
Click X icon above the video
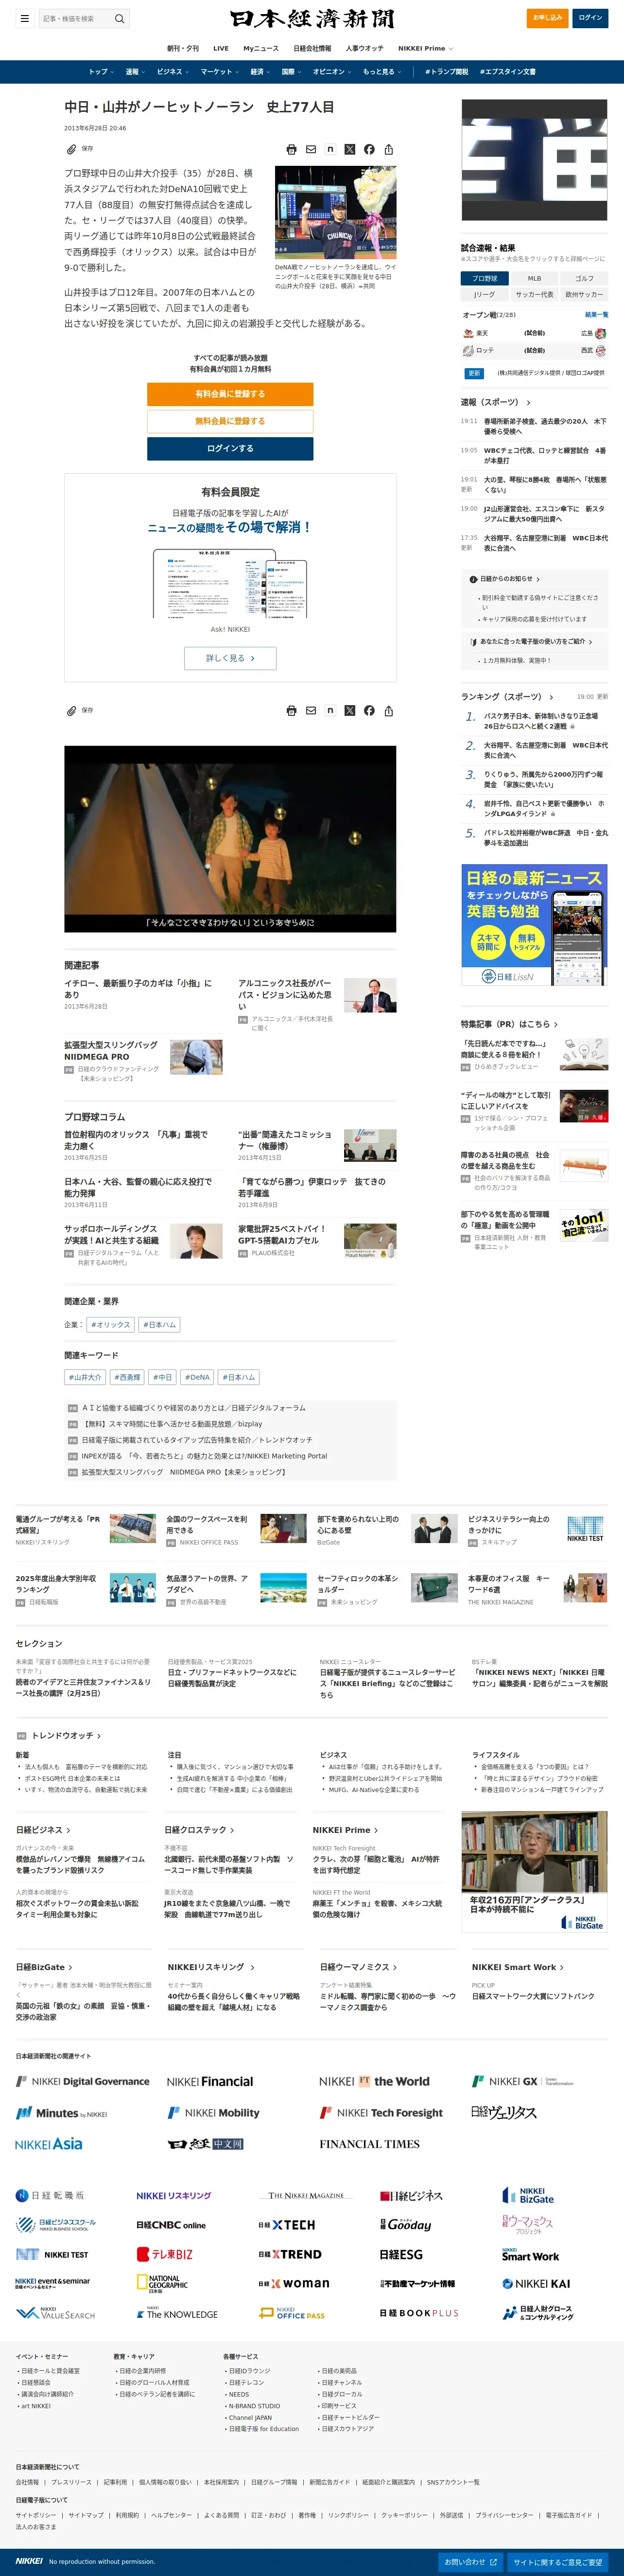[x=350, y=711]
